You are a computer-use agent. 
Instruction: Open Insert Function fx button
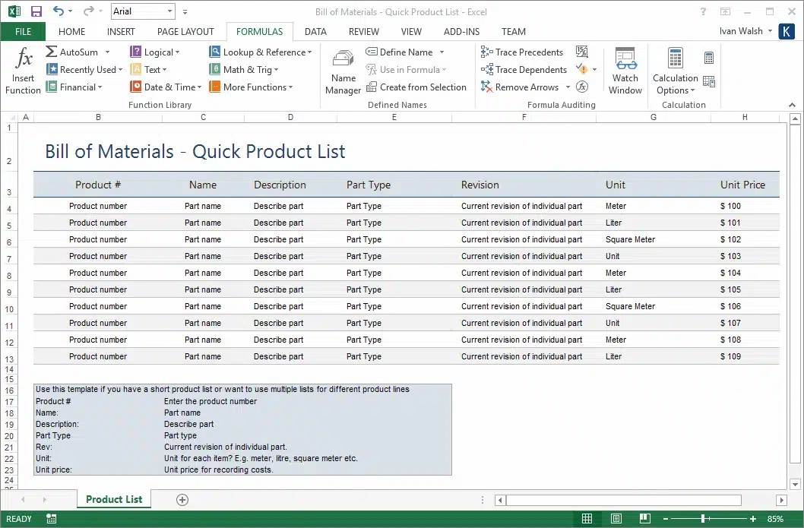pyautogui.click(x=23, y=70)
